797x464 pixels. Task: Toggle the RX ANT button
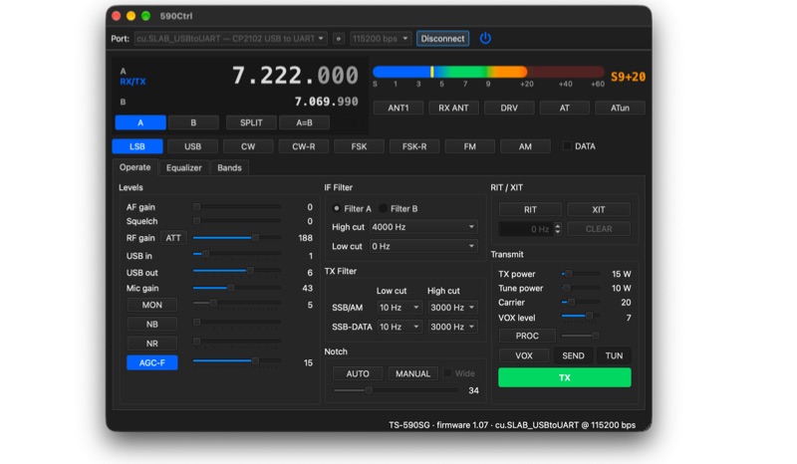tap(453, 108)
